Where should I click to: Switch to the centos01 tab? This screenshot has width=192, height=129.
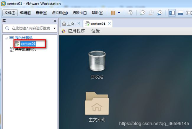point(98,24)
